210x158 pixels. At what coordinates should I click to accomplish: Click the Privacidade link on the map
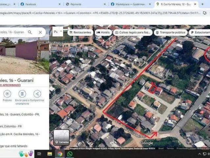point(182,148)
